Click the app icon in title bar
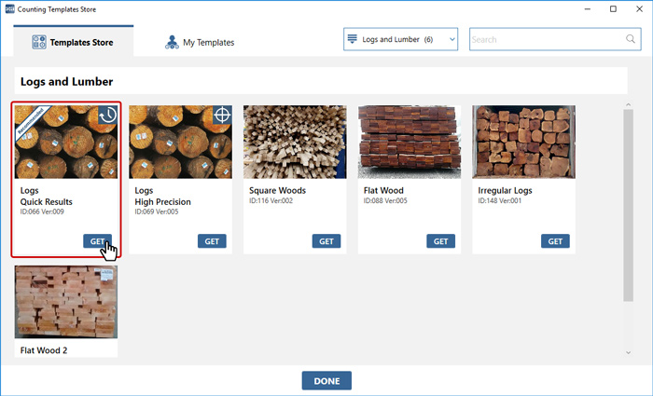The height and width of the screenshot is (396, 653). click(8, 8)
